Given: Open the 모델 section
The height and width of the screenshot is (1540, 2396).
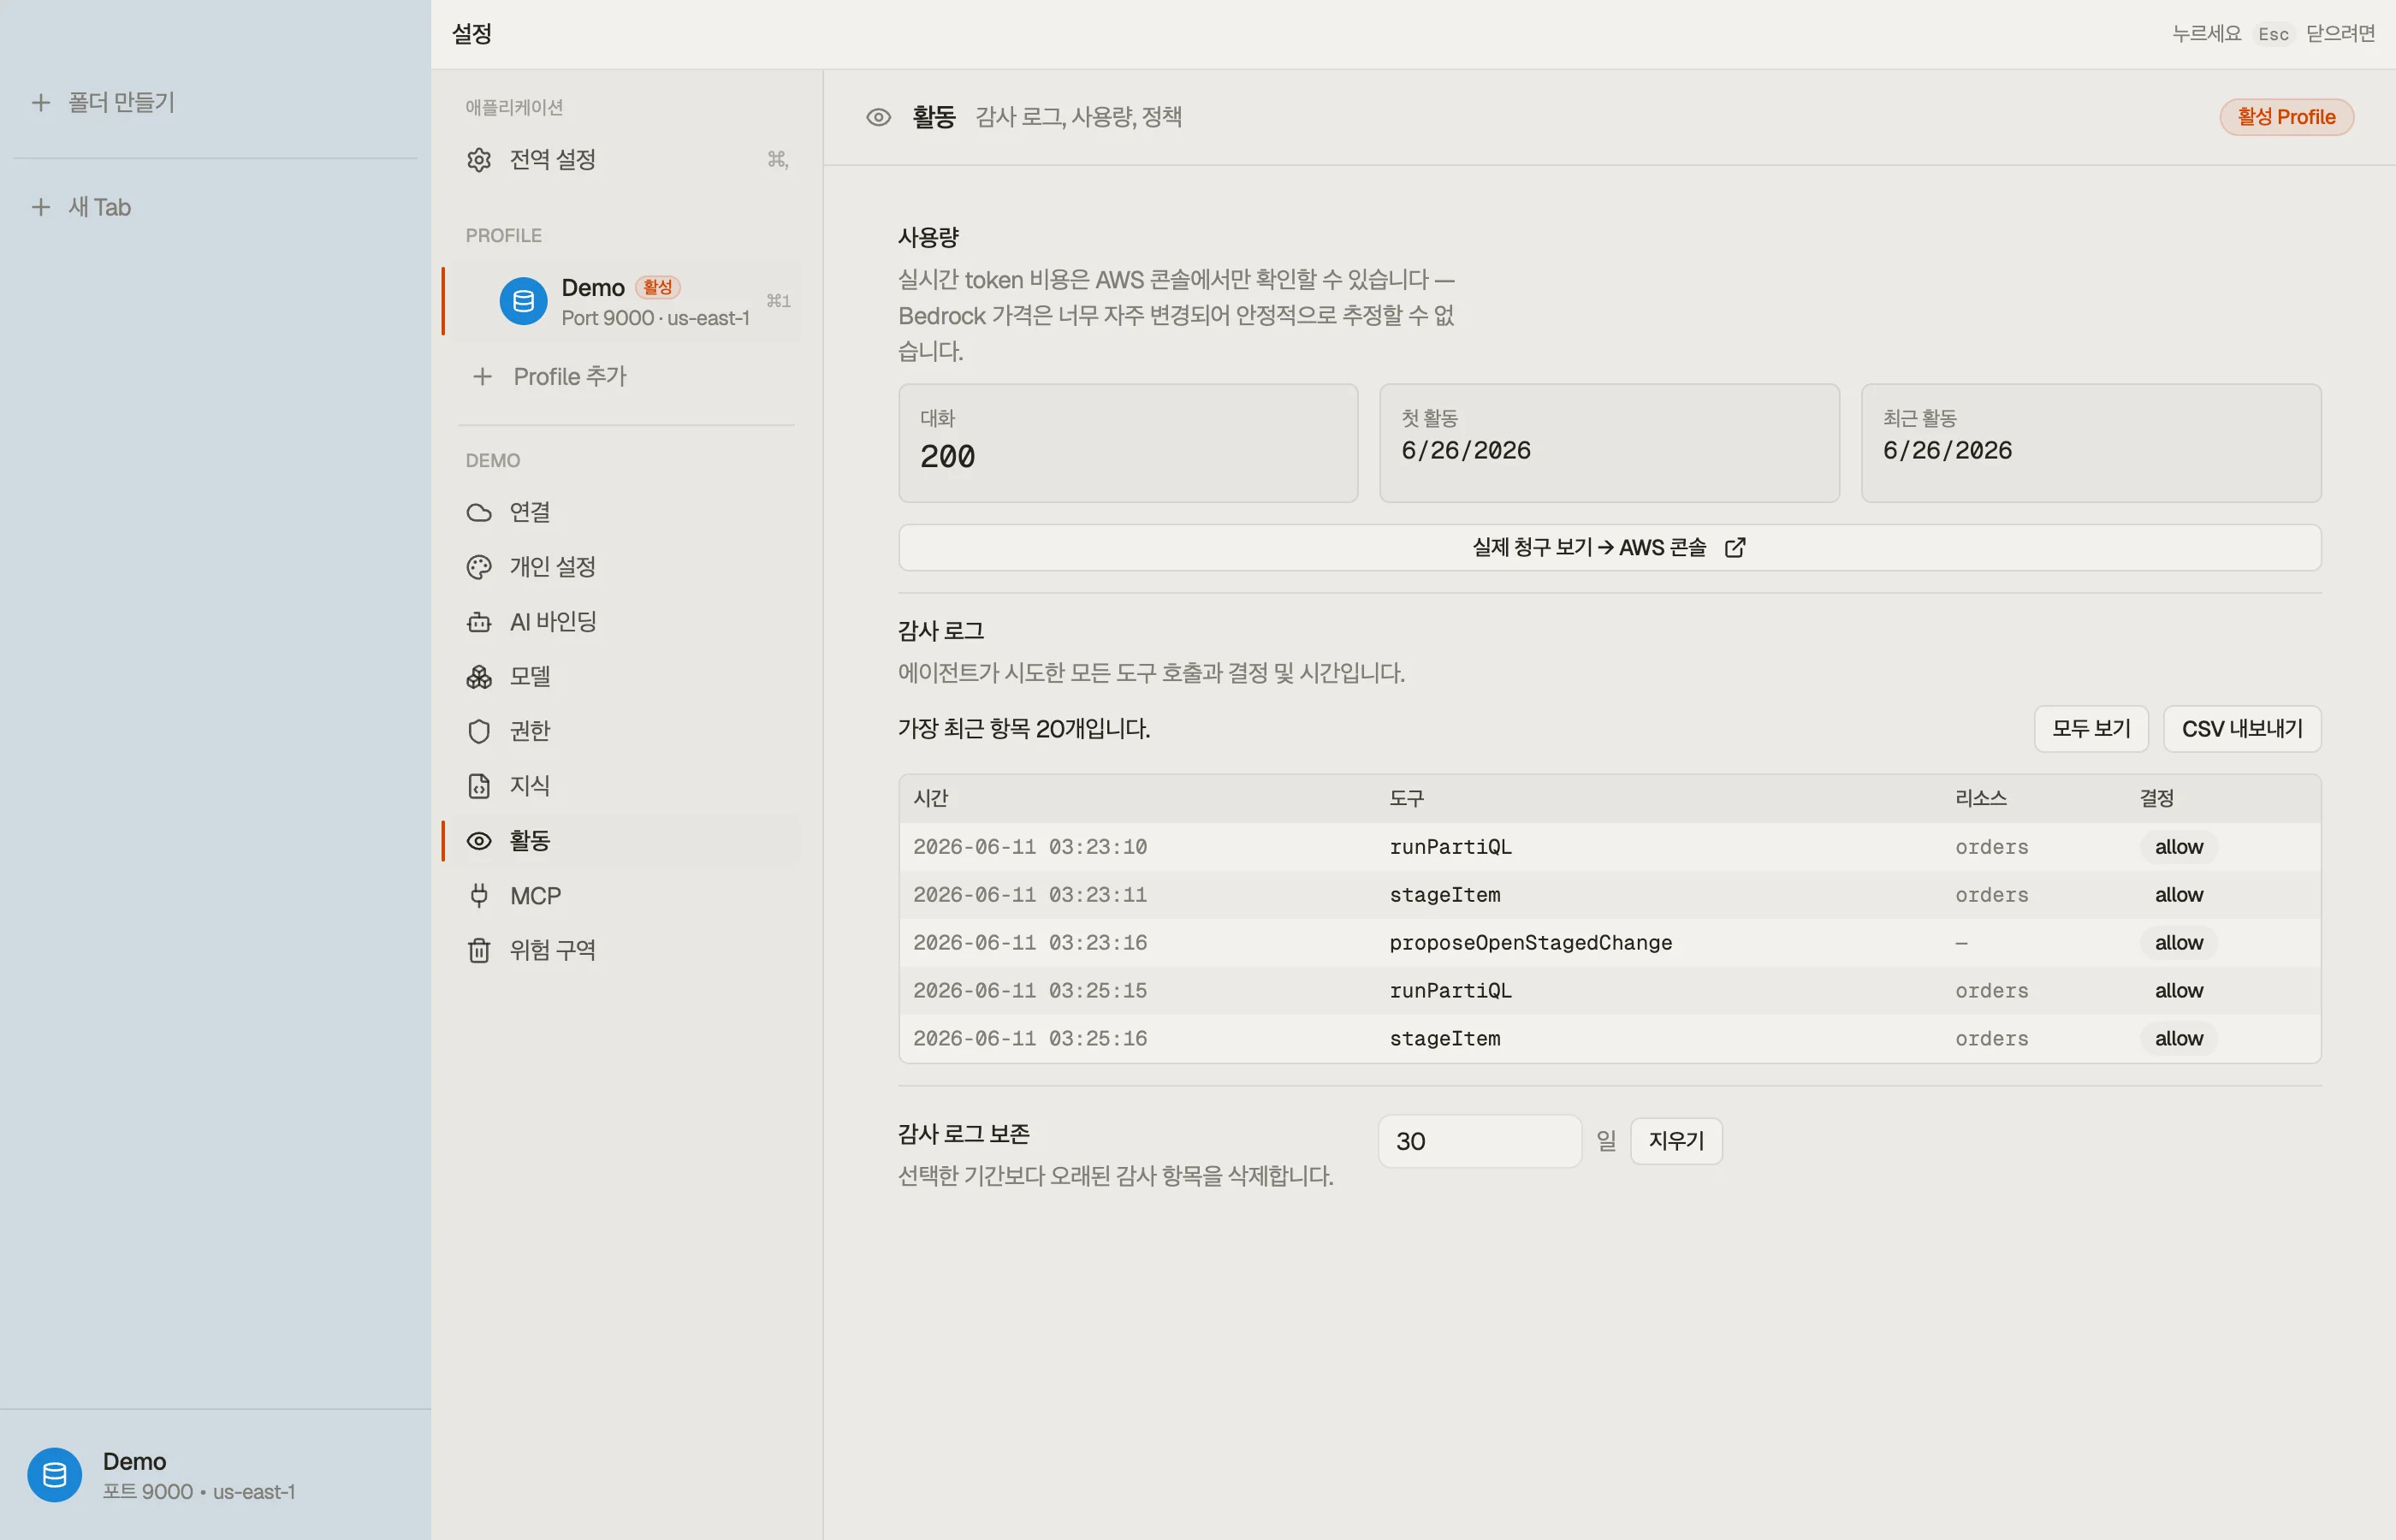Looking at the screenshot, I should coord(627,677).
